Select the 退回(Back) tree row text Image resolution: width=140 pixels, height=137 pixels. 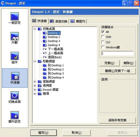(x=55, y=57)
